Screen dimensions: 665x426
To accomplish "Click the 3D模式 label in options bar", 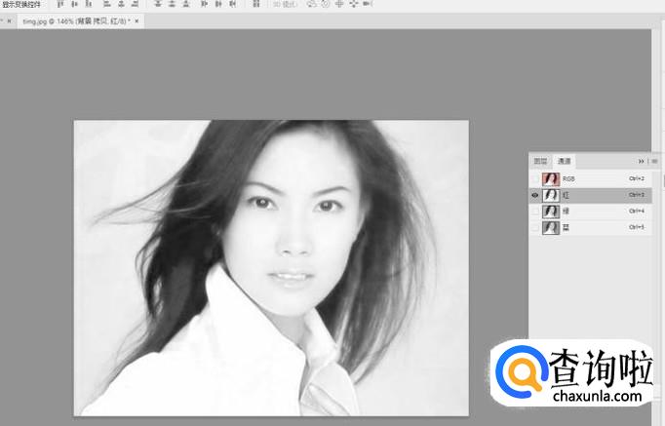I will click(x=286, y=4).
